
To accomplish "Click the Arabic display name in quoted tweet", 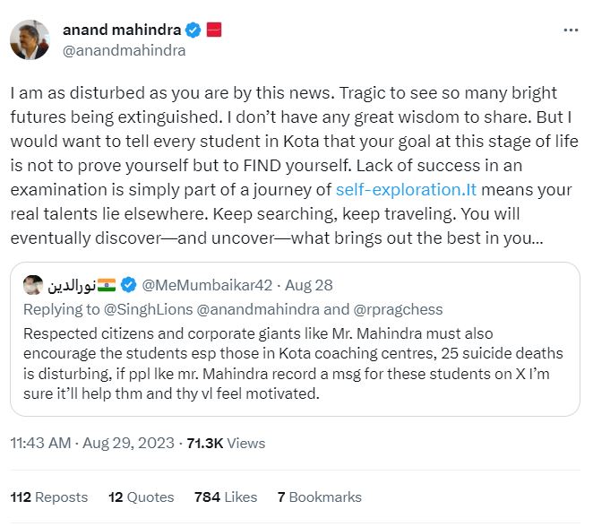I will 71,285.
